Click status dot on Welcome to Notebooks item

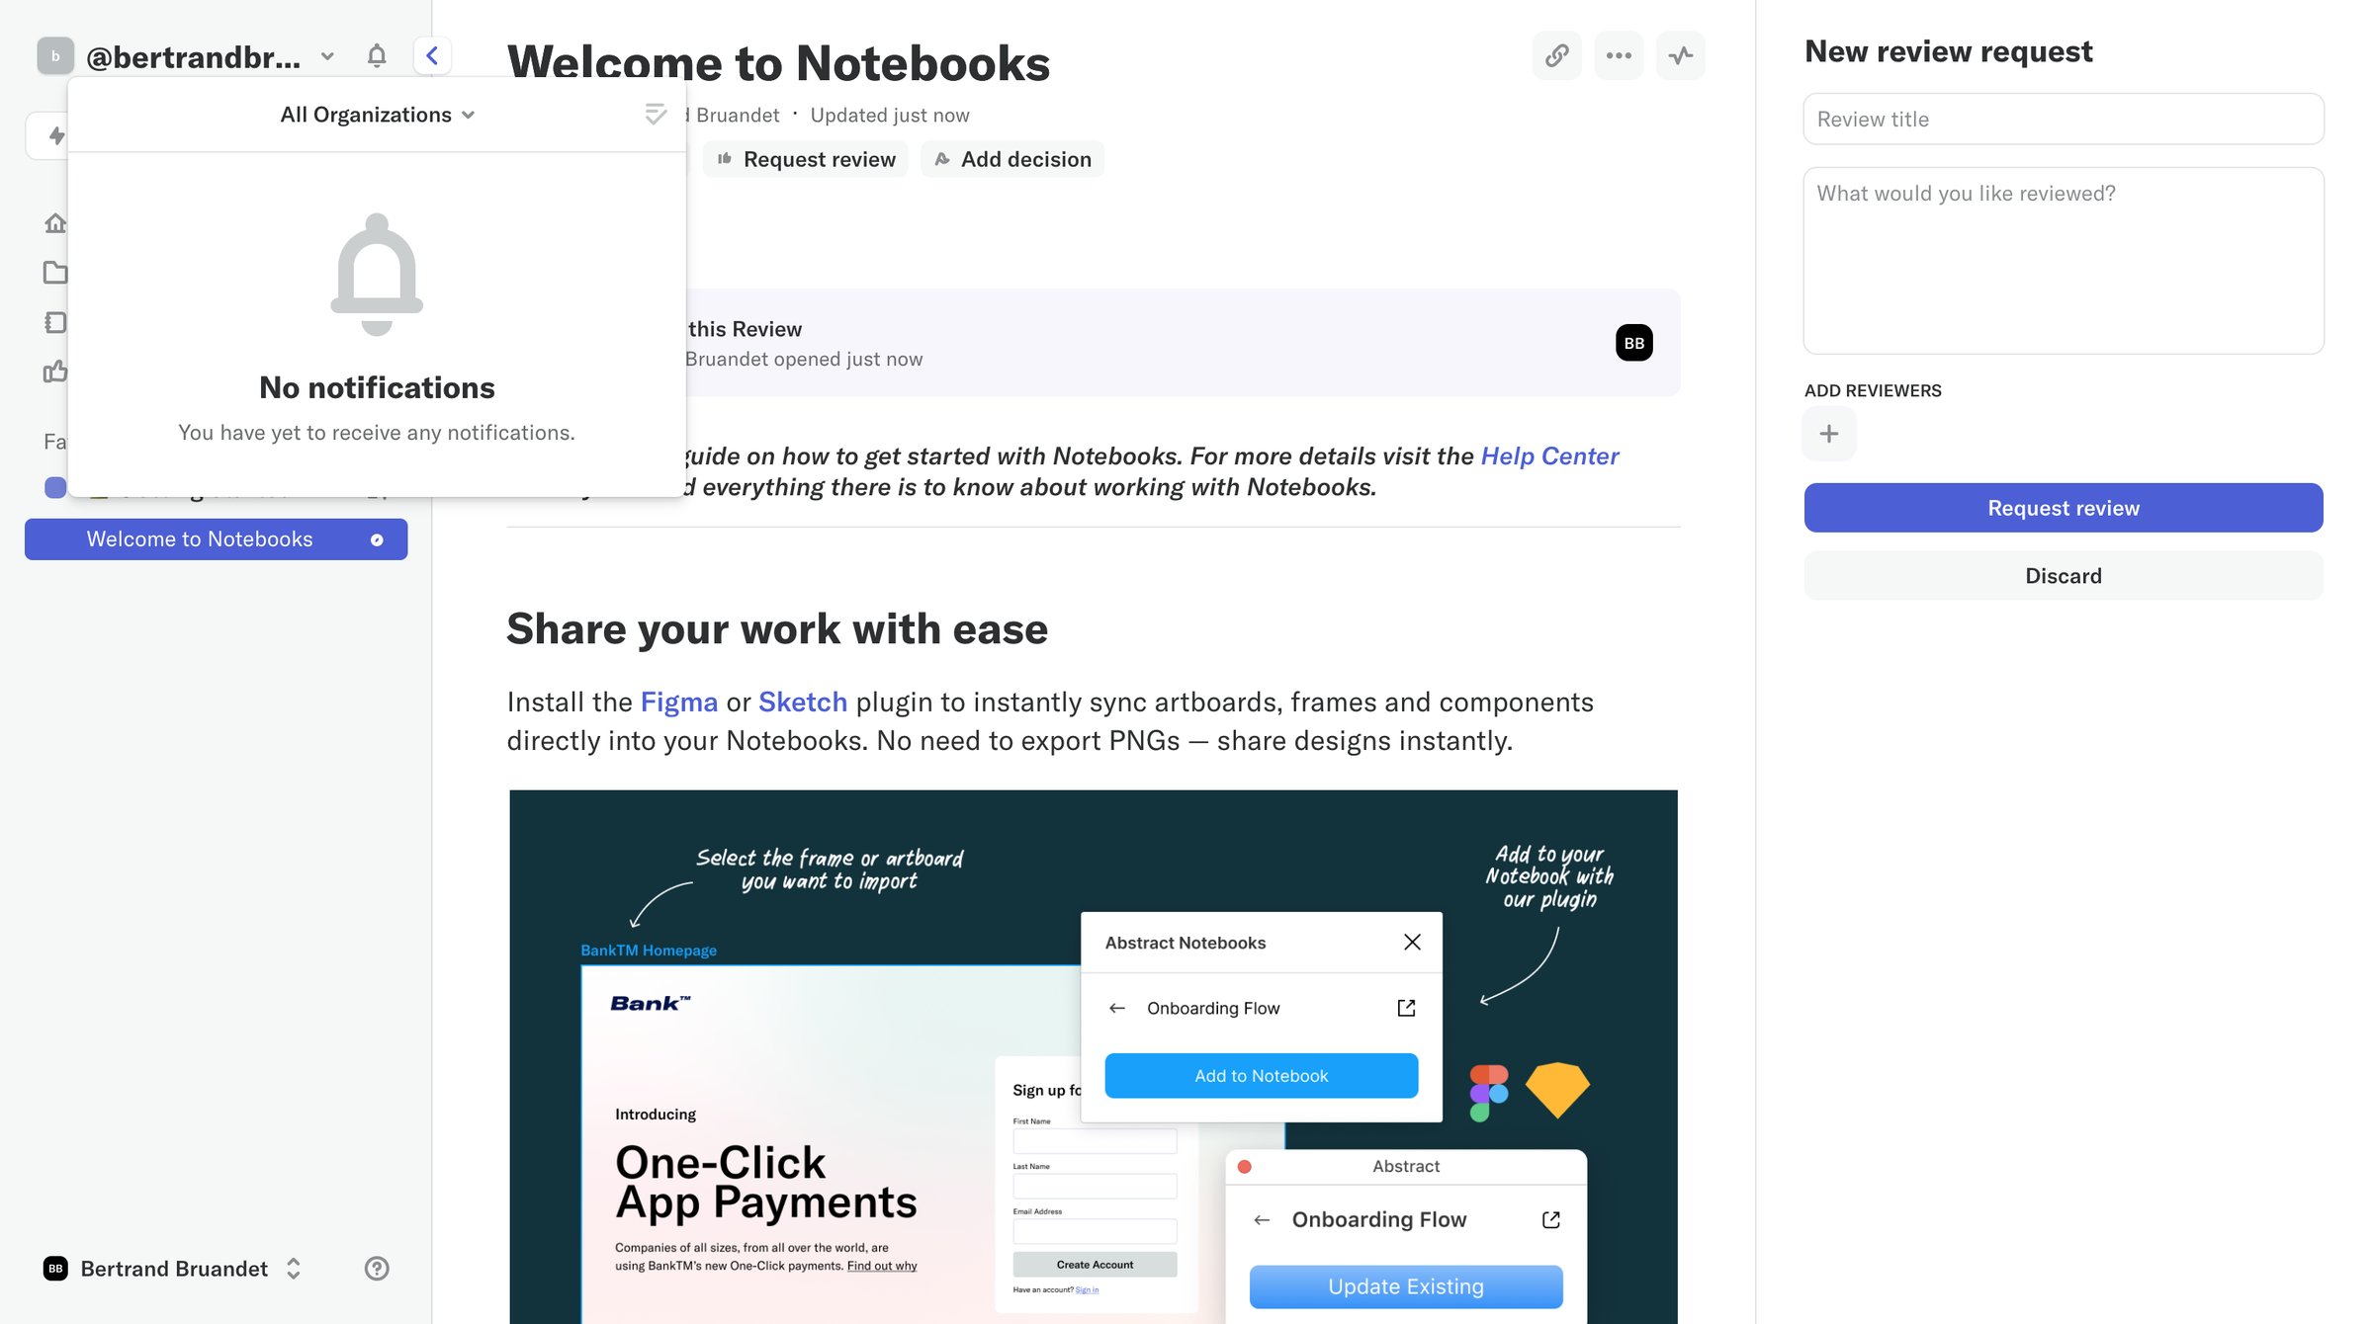pyautogui.click(x=377, y=539)
